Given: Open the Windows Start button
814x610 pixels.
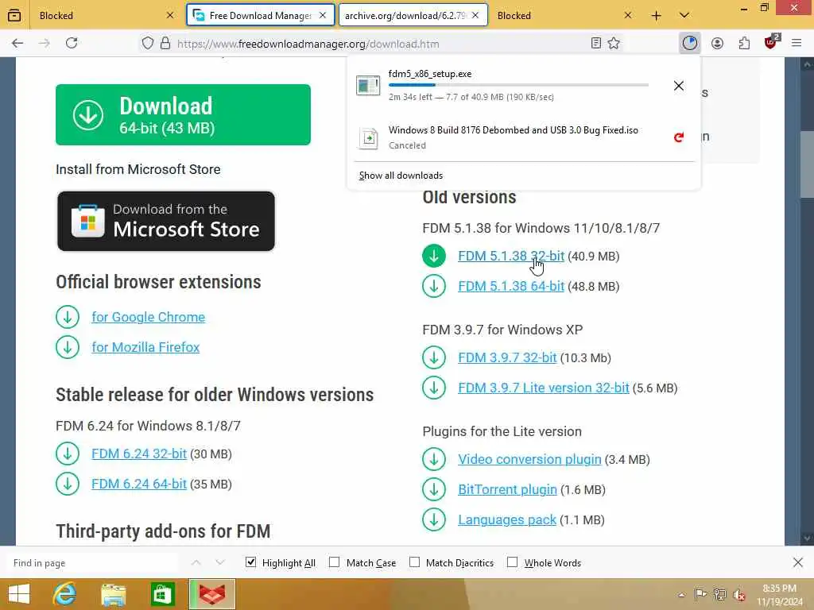Looking at the screenshot, I should [x=19, y=594].
